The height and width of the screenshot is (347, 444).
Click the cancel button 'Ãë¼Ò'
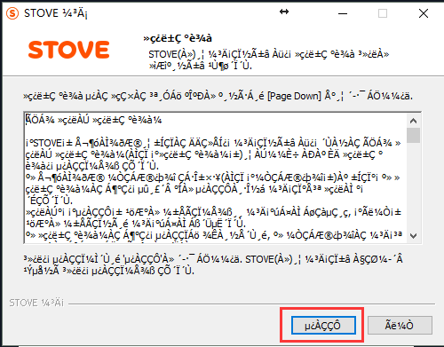[400, 326]
